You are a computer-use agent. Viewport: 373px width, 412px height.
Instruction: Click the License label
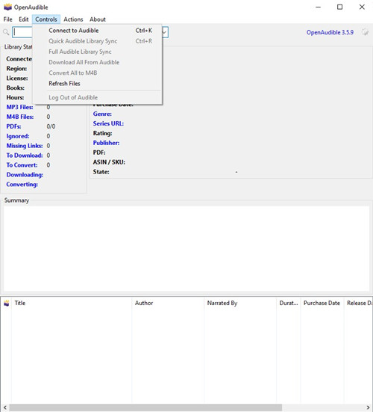pyautogui.click(x=17, y=79)
